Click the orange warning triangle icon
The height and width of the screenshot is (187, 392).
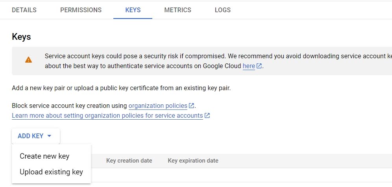(28, 60)
